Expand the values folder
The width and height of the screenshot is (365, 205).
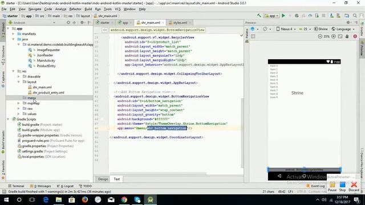19,114
